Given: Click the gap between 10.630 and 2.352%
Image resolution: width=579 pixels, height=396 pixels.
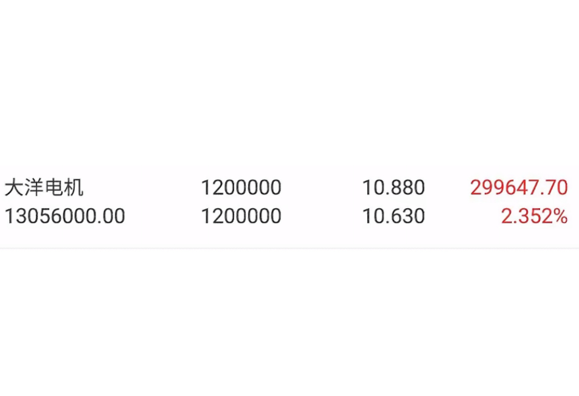Looking at the screenshot, I should coord(463,216).
